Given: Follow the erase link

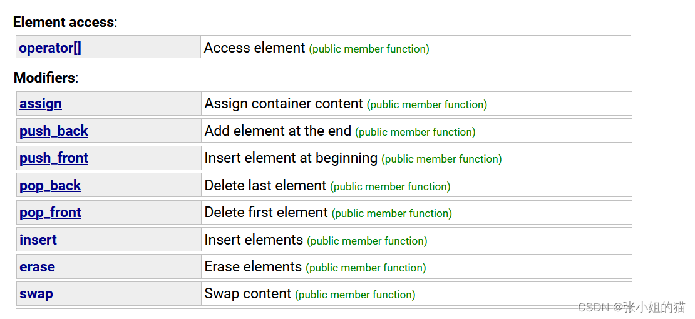Looking at the screenshot, I should click(x=37, y=267).
